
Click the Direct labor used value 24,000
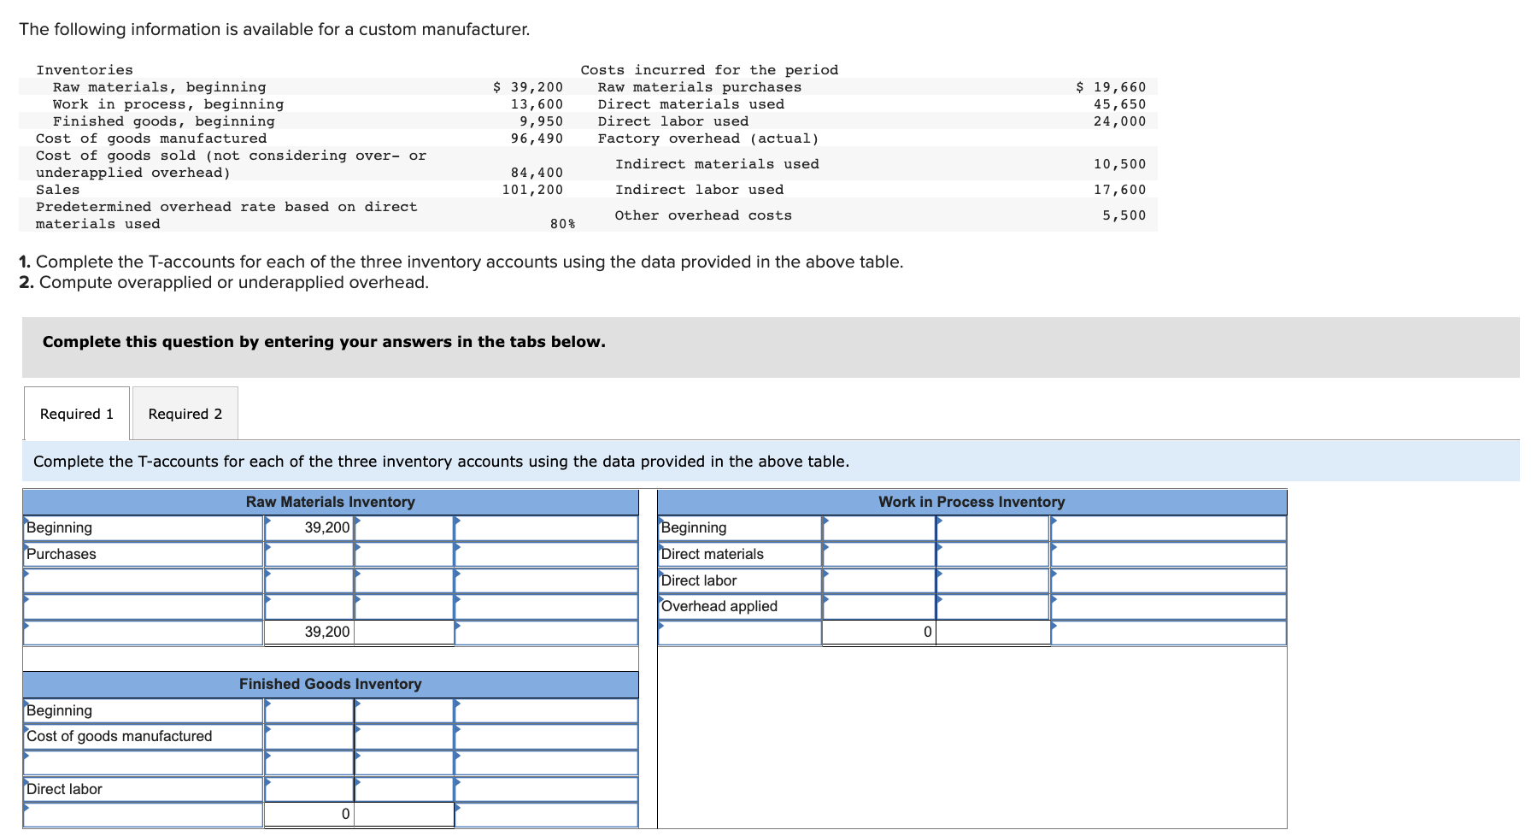[1119, 121]
